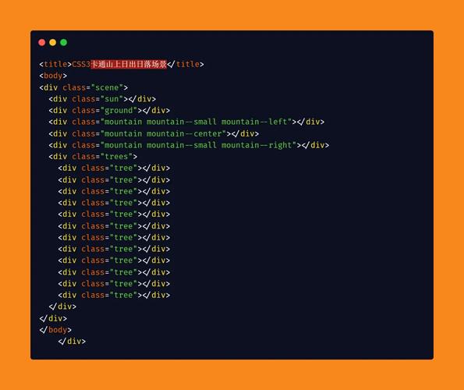464x390 pixels.
Task: Click the </div> line after </body>
Action: pyautogui.click(x=72, y=341)
